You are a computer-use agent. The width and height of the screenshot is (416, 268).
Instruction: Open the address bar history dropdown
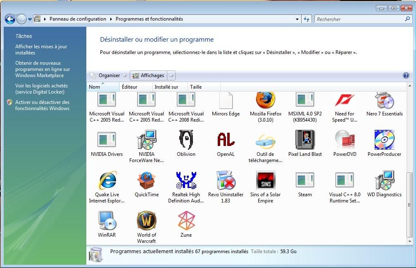click(297, 19)
